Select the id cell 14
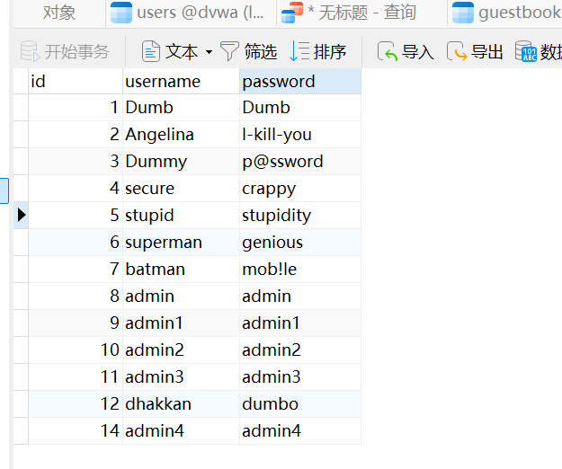 [x=76, y=430]
